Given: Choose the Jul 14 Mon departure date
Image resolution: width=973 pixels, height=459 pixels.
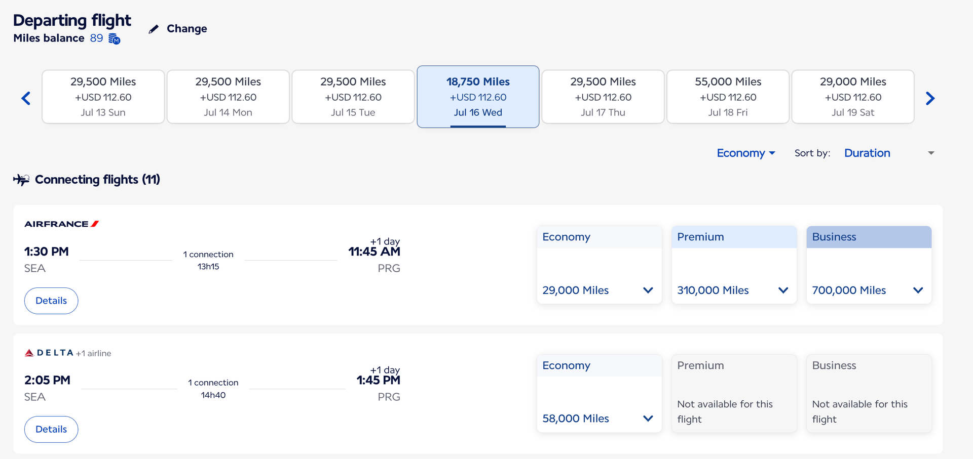Looking at the screenshot, I should click(228, 97).
